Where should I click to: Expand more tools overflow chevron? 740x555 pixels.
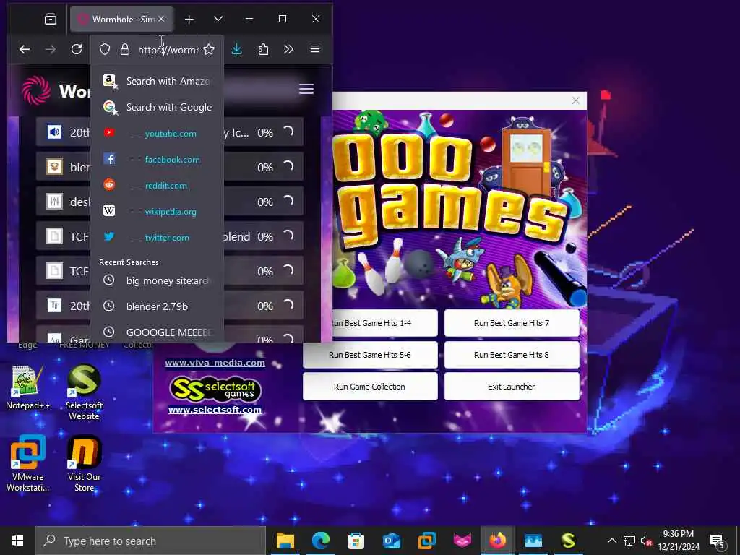[x=289, y=49]
